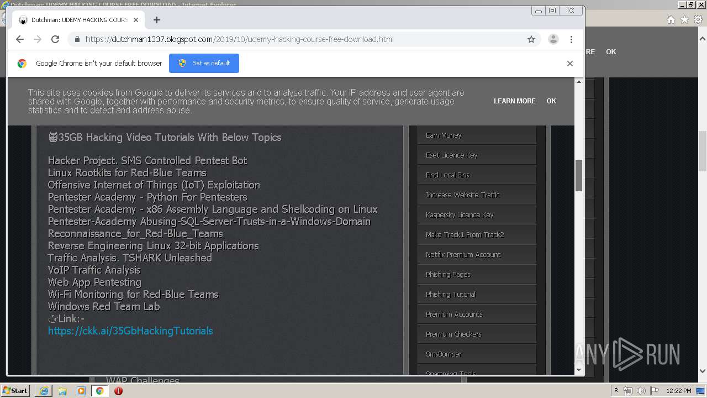
Task: Click the taskbar clock 12:22 PM
Action: coord(679,391)
